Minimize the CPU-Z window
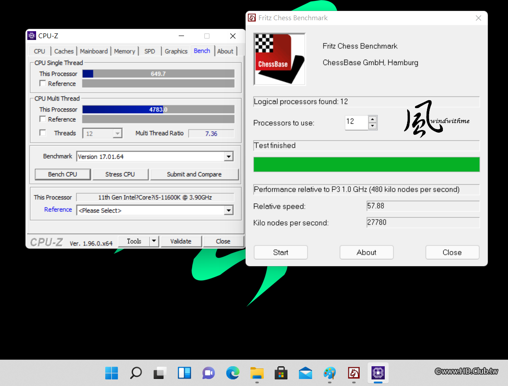 coord(181,36)
